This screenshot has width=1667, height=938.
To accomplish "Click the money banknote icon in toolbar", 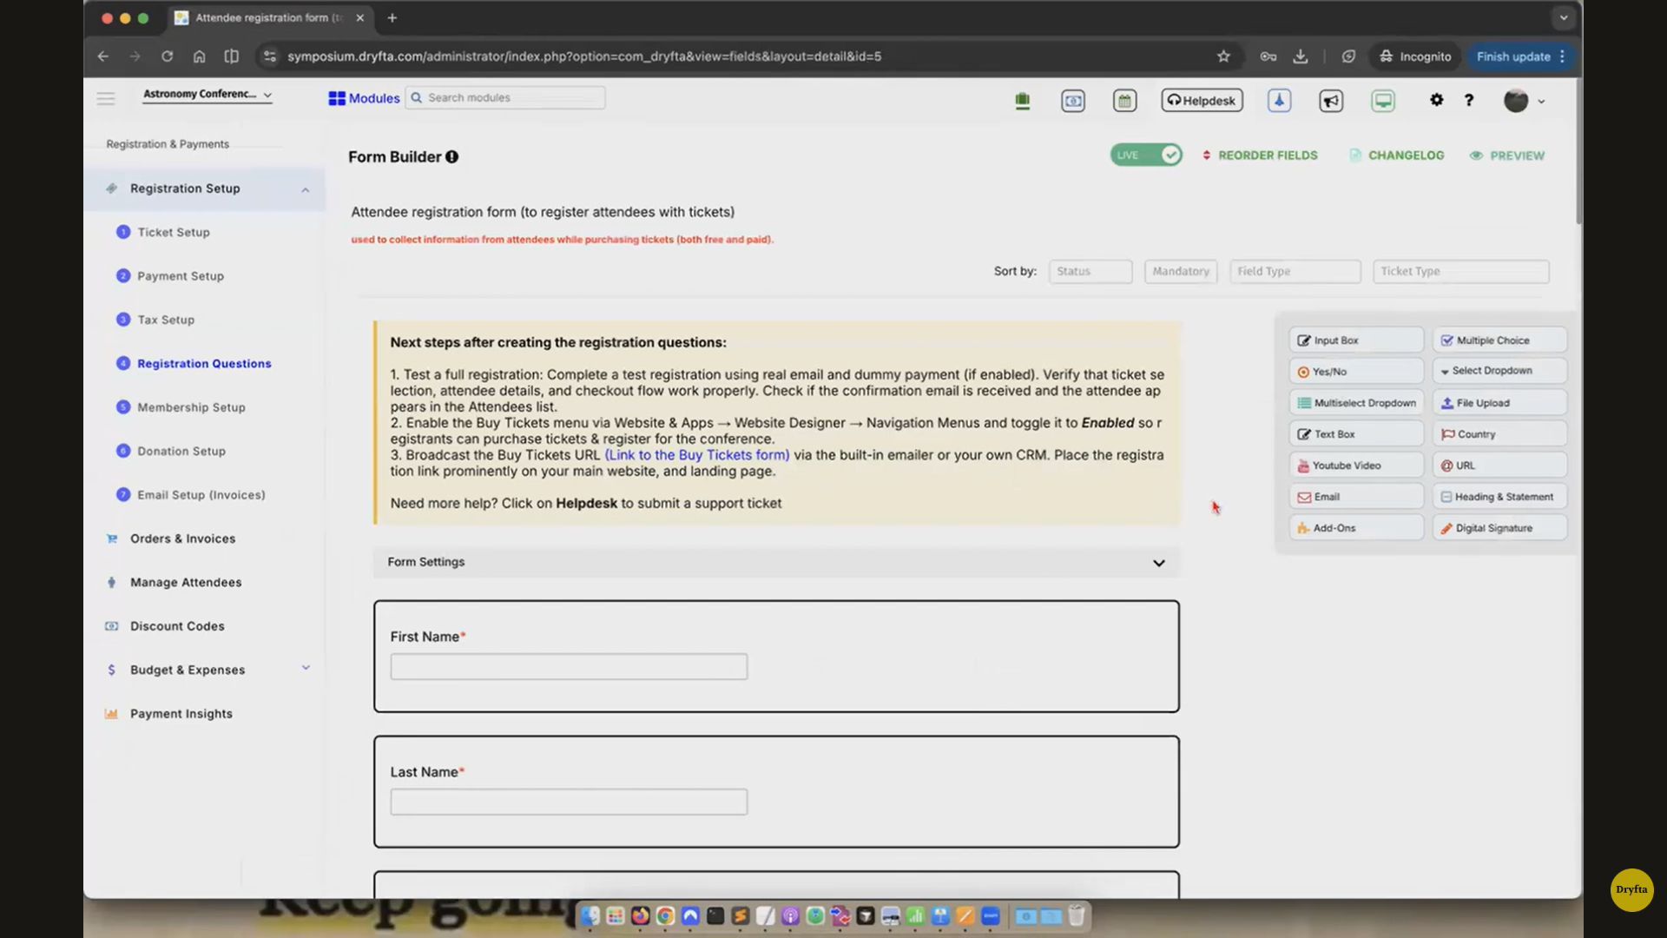I will (x=1073, y=101).
